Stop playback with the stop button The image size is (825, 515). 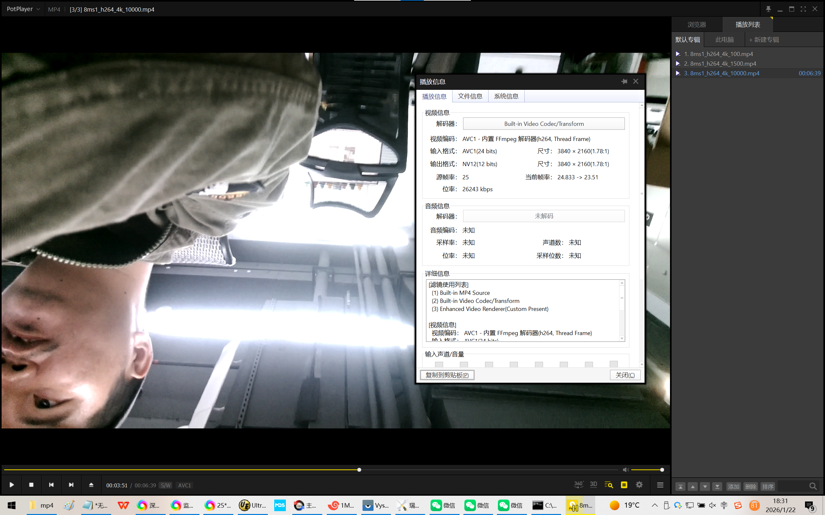[x=31, y=485]
